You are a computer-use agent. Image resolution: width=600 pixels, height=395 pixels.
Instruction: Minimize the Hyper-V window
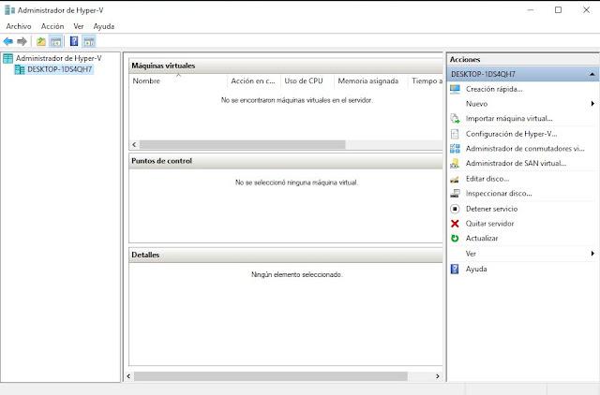(531, 10)
